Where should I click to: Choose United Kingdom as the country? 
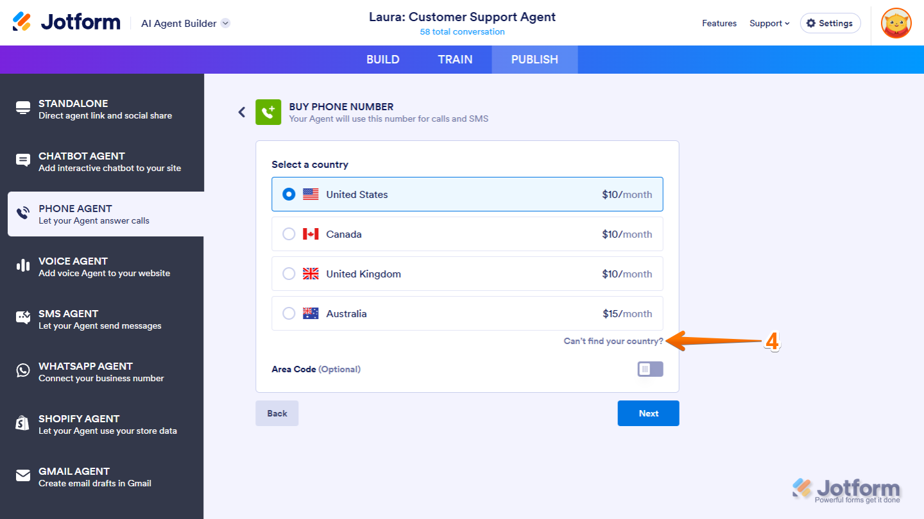(x=289, y=274)
